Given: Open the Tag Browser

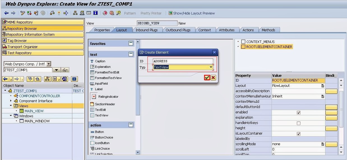Looking at the screenshot, I should coord(43,40).
